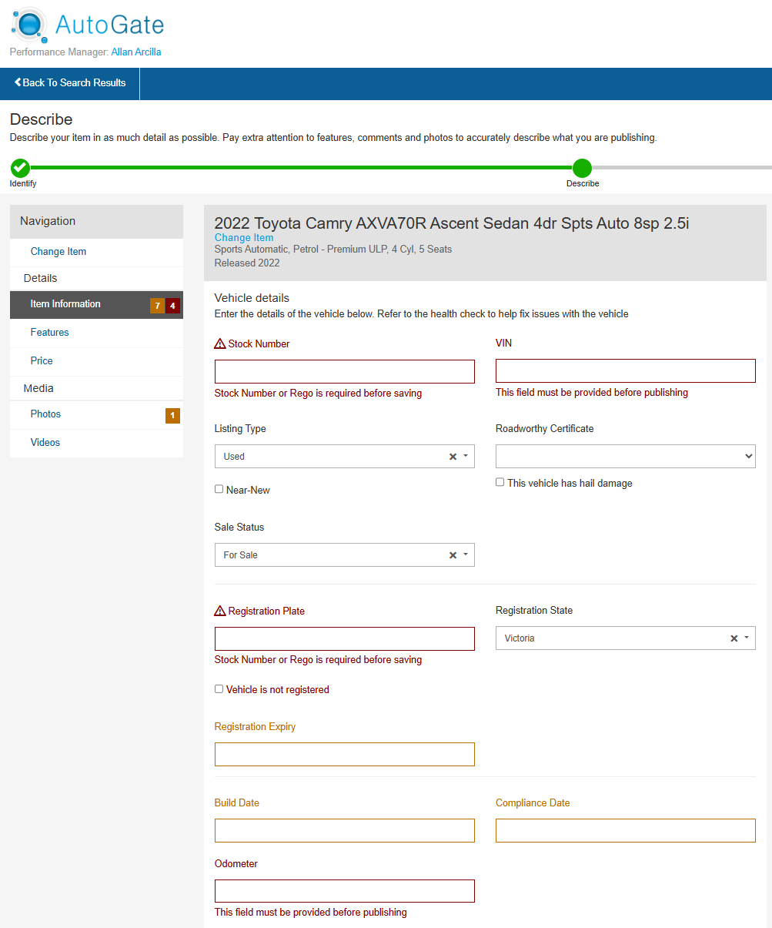Click the Describe step circle marker
The width and height of the screenshot is (772, 928).
[x=582, y=168]
